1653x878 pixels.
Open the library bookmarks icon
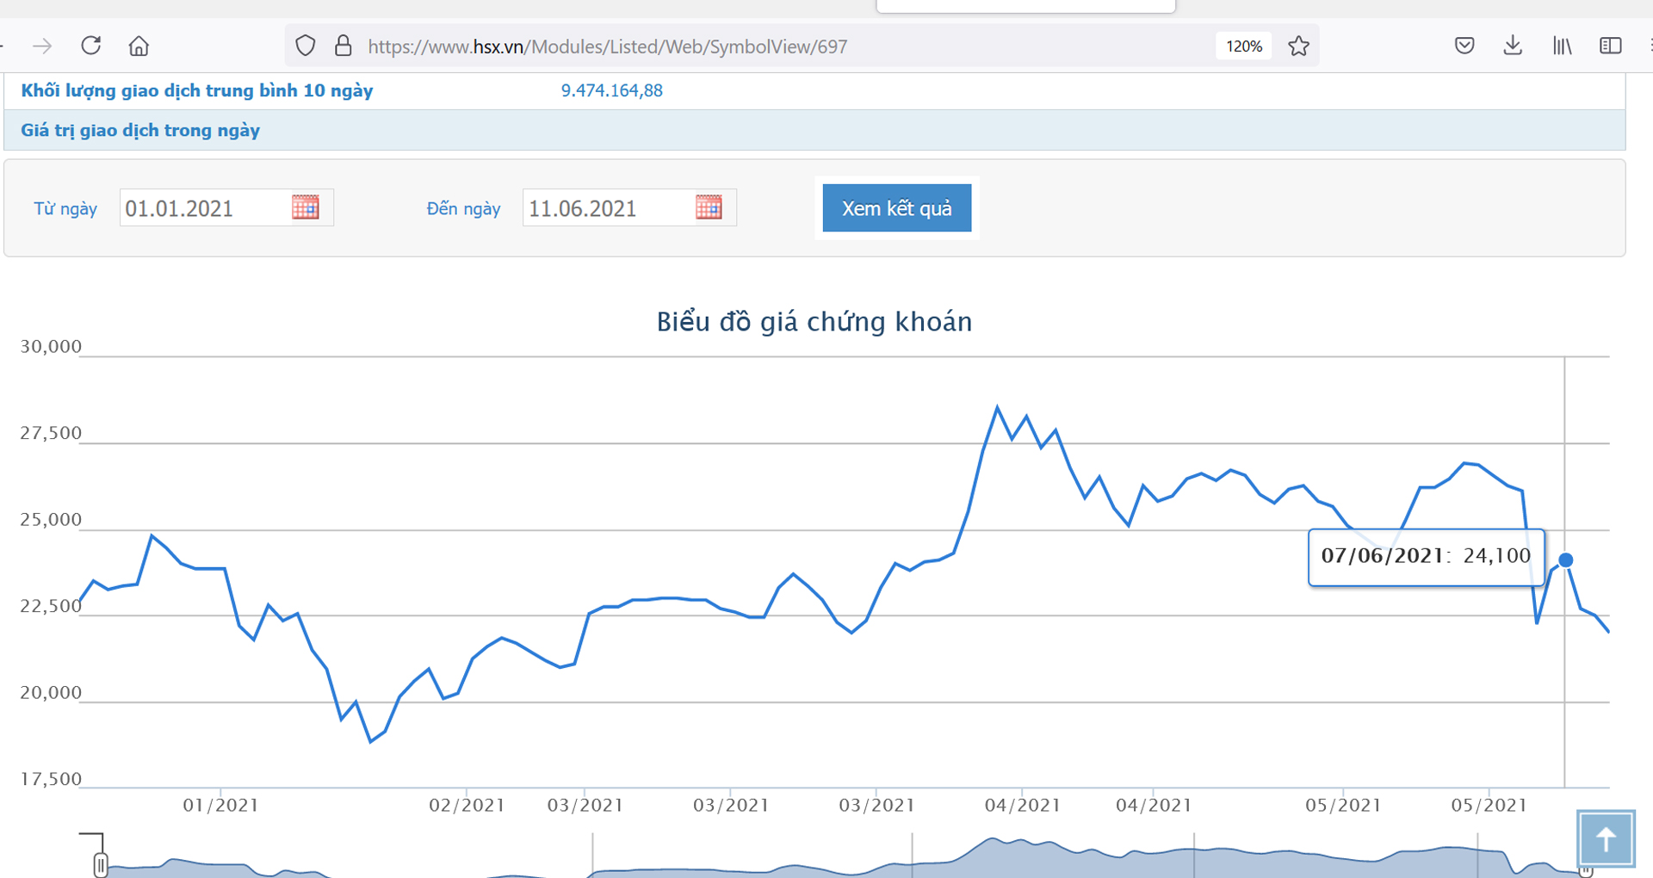pos(1562,46)
